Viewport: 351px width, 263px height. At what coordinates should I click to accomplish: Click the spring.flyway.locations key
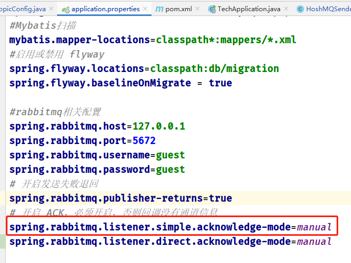point(77,69)
